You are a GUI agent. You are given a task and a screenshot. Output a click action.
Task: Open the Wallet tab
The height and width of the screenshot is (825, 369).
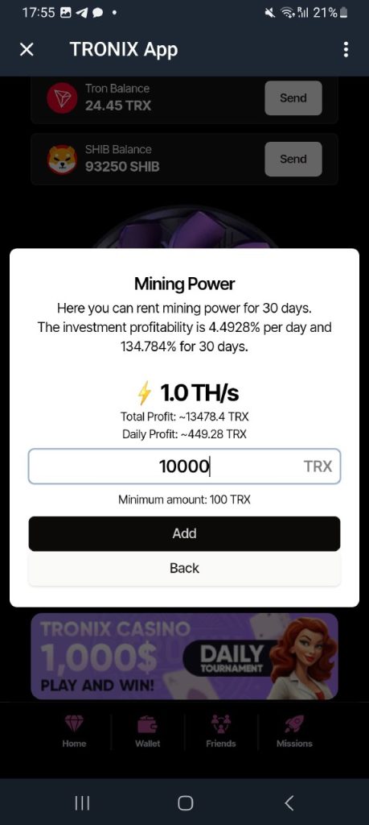[147, 732]
